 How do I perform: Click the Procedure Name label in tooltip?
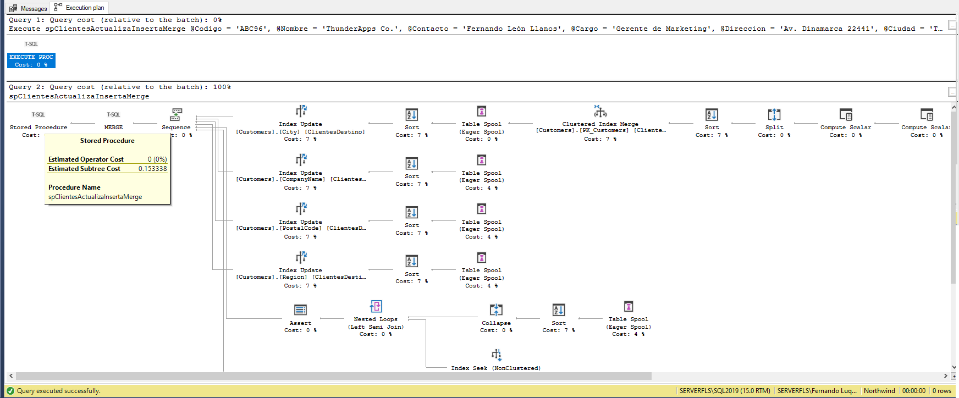coord(74,187)
